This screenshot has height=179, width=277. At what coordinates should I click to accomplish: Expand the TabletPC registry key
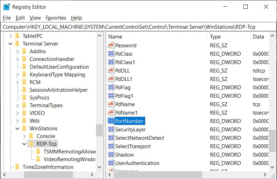[10, 36]
